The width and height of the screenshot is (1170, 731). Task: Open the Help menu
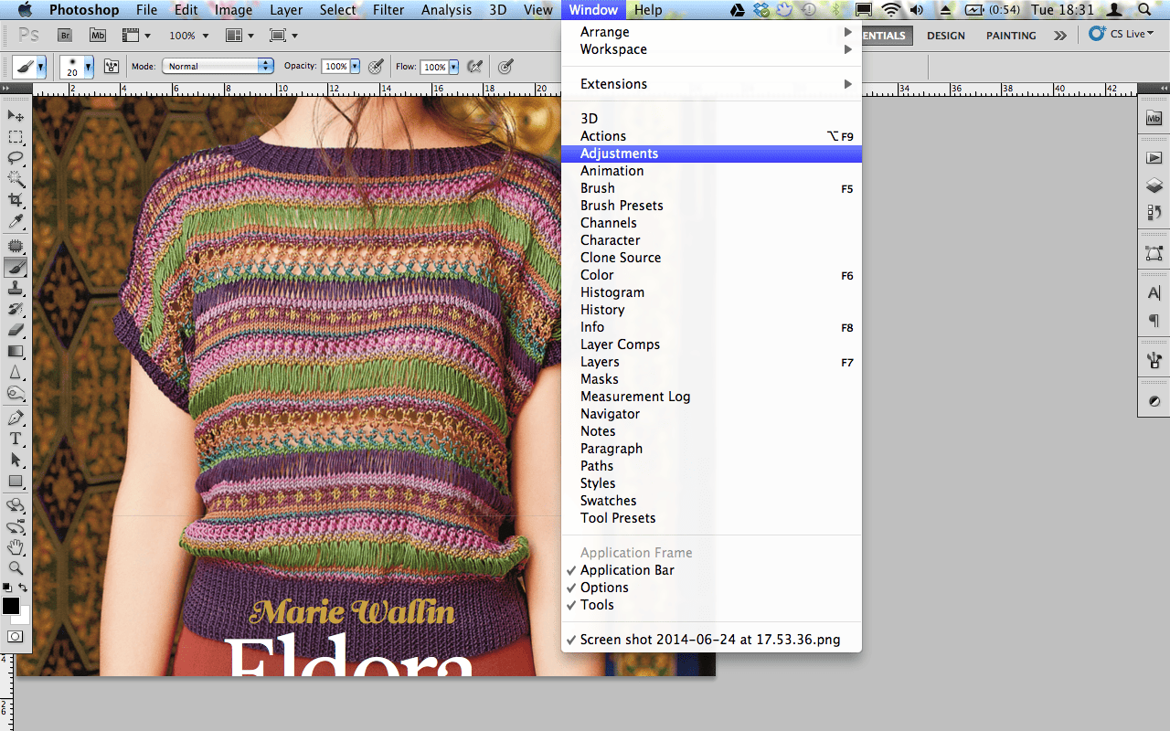pos(648,10)
